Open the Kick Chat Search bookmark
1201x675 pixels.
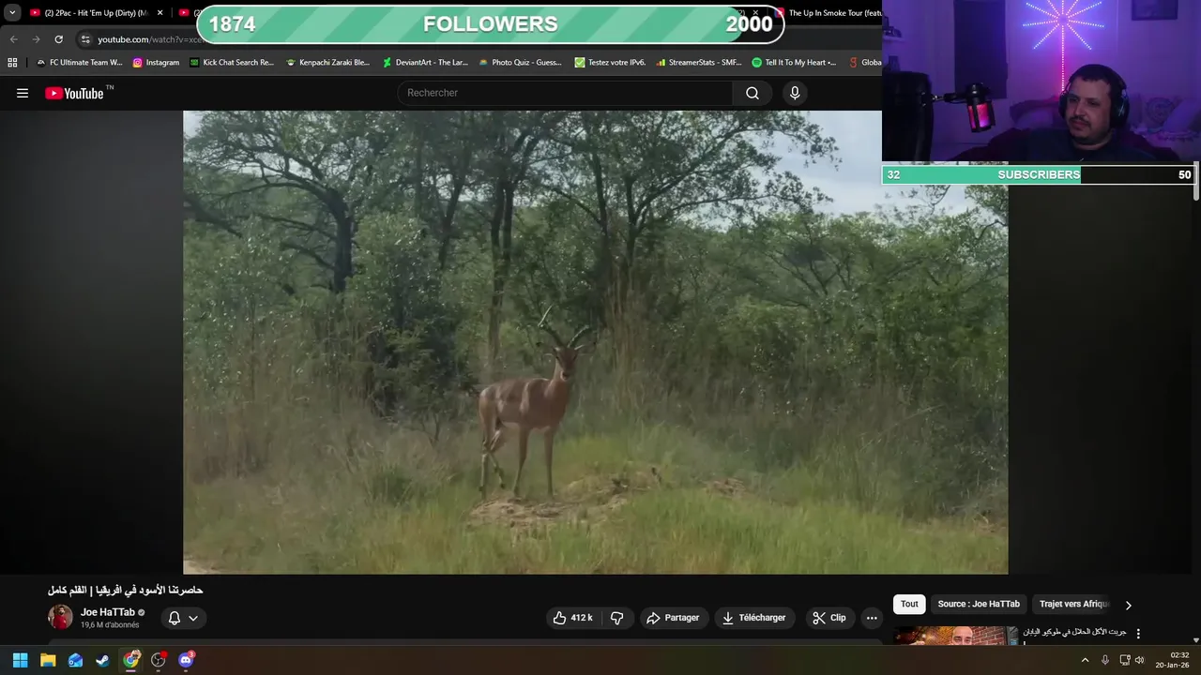(232, 63)
